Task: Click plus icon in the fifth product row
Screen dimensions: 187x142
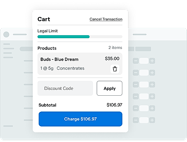Action: [x=152, y=108]
